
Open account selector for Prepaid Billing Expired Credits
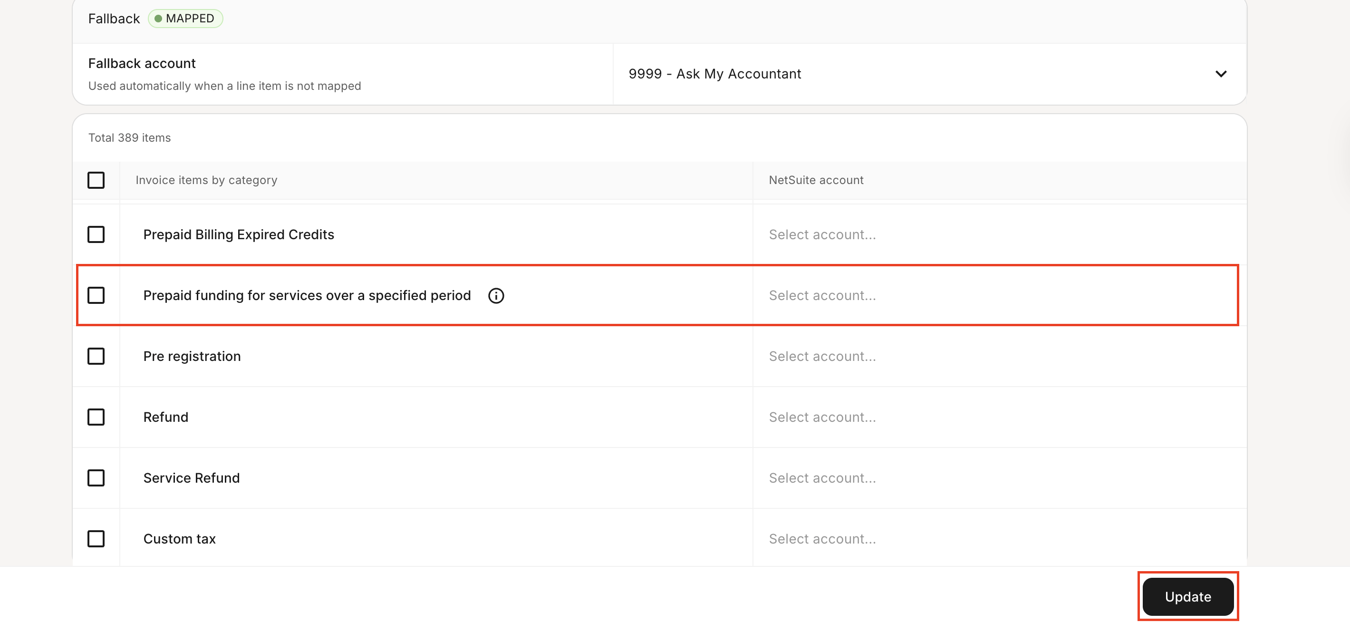click(822, 234)
